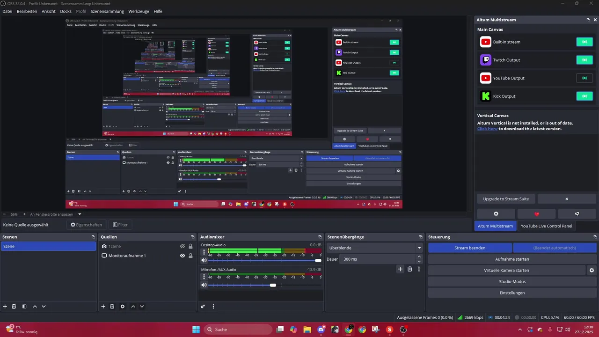Image resolution: width=599 pixels, height=337 pixels.
Task: Open Audiomixer bottom three-dot menu
Action: 213,307
